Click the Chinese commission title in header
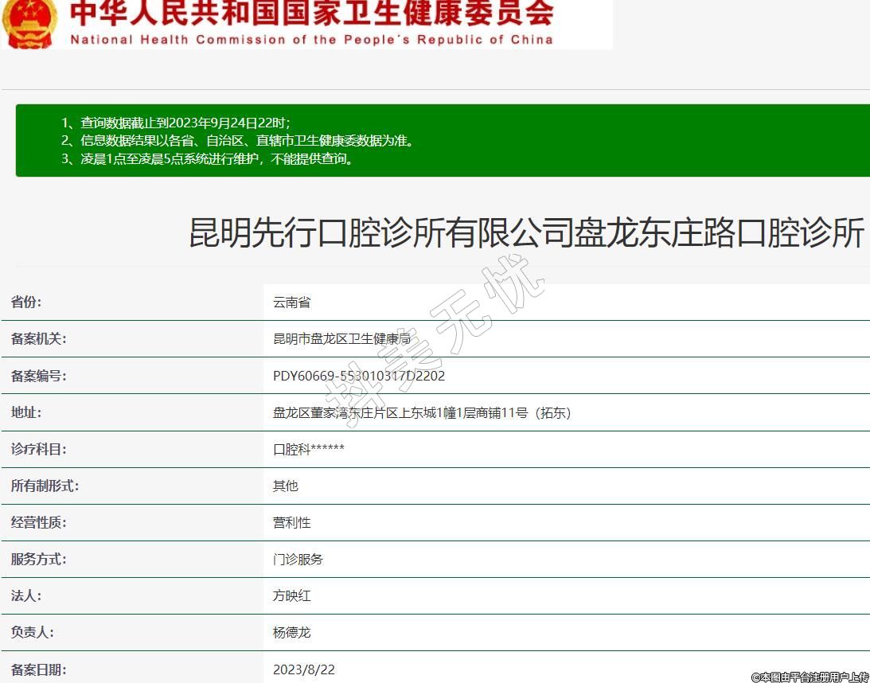This screenshot has height=683, width=870. (x=311, y=14)
